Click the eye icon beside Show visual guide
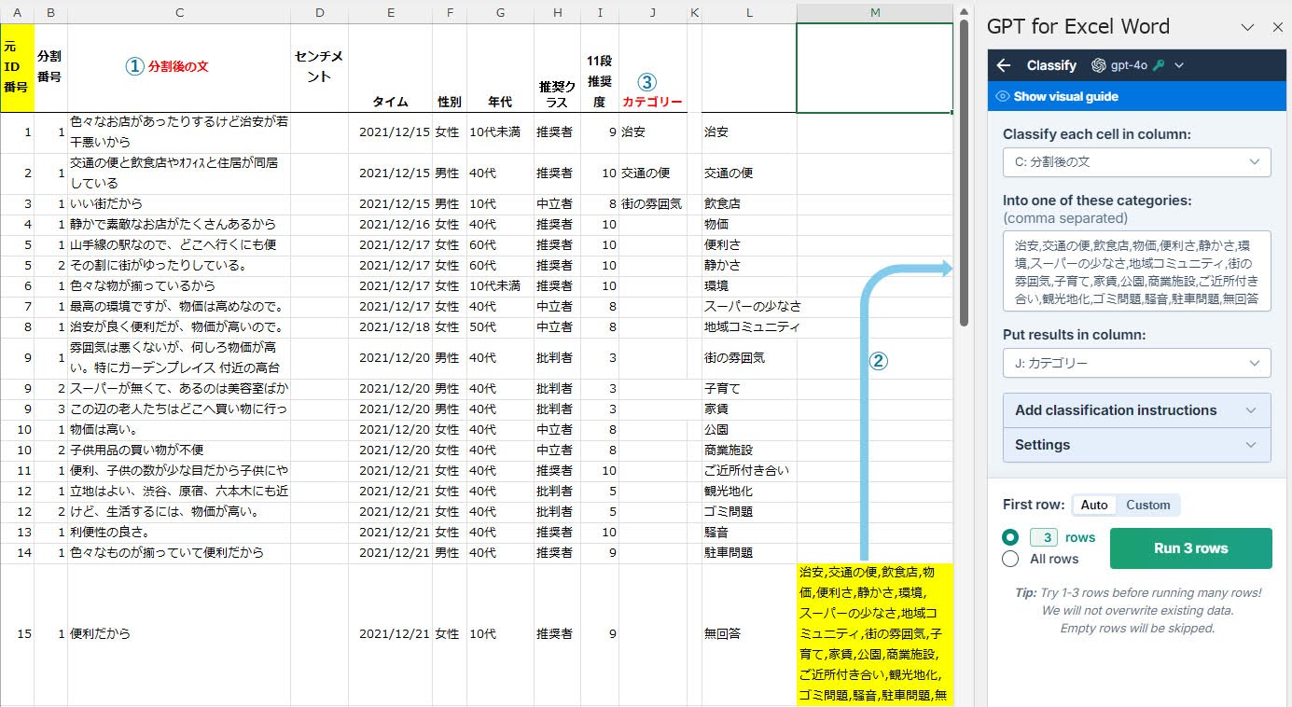 pos(1003,96)
